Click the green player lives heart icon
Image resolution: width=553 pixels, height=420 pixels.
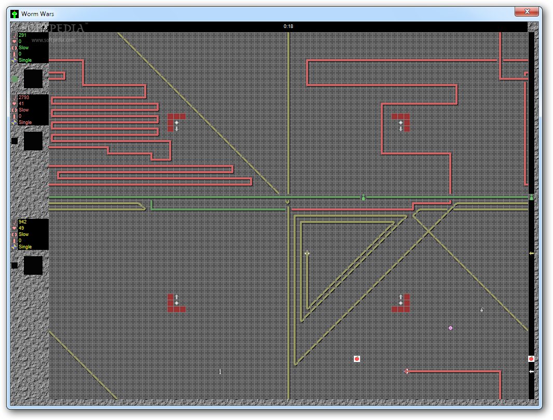click(15, 41)
